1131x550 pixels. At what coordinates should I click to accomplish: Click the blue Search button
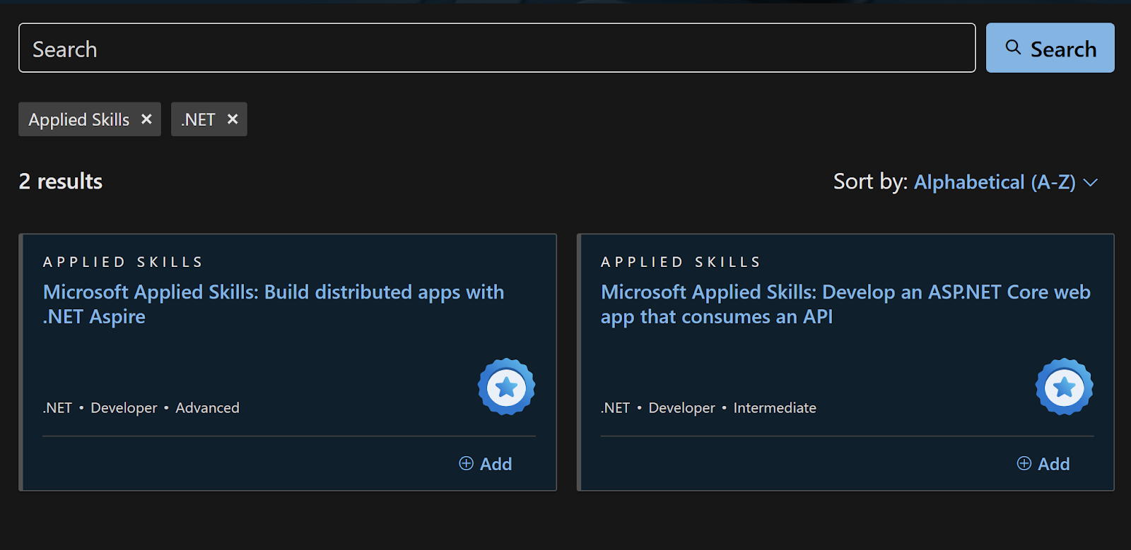(1050, 48)
